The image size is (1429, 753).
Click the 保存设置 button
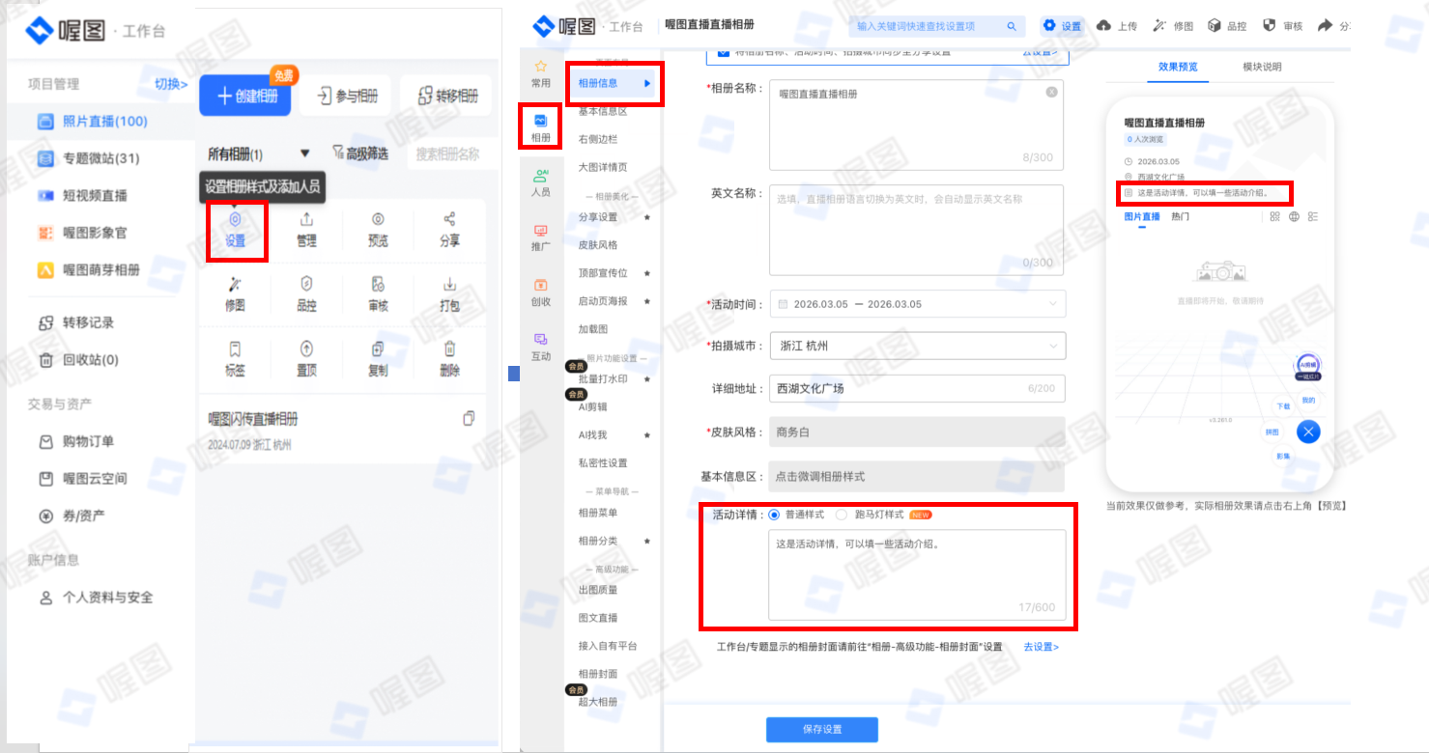[822, 730]
